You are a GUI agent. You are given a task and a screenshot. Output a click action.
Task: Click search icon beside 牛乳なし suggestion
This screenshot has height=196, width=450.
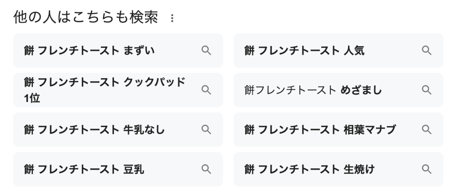click(206, 130)
